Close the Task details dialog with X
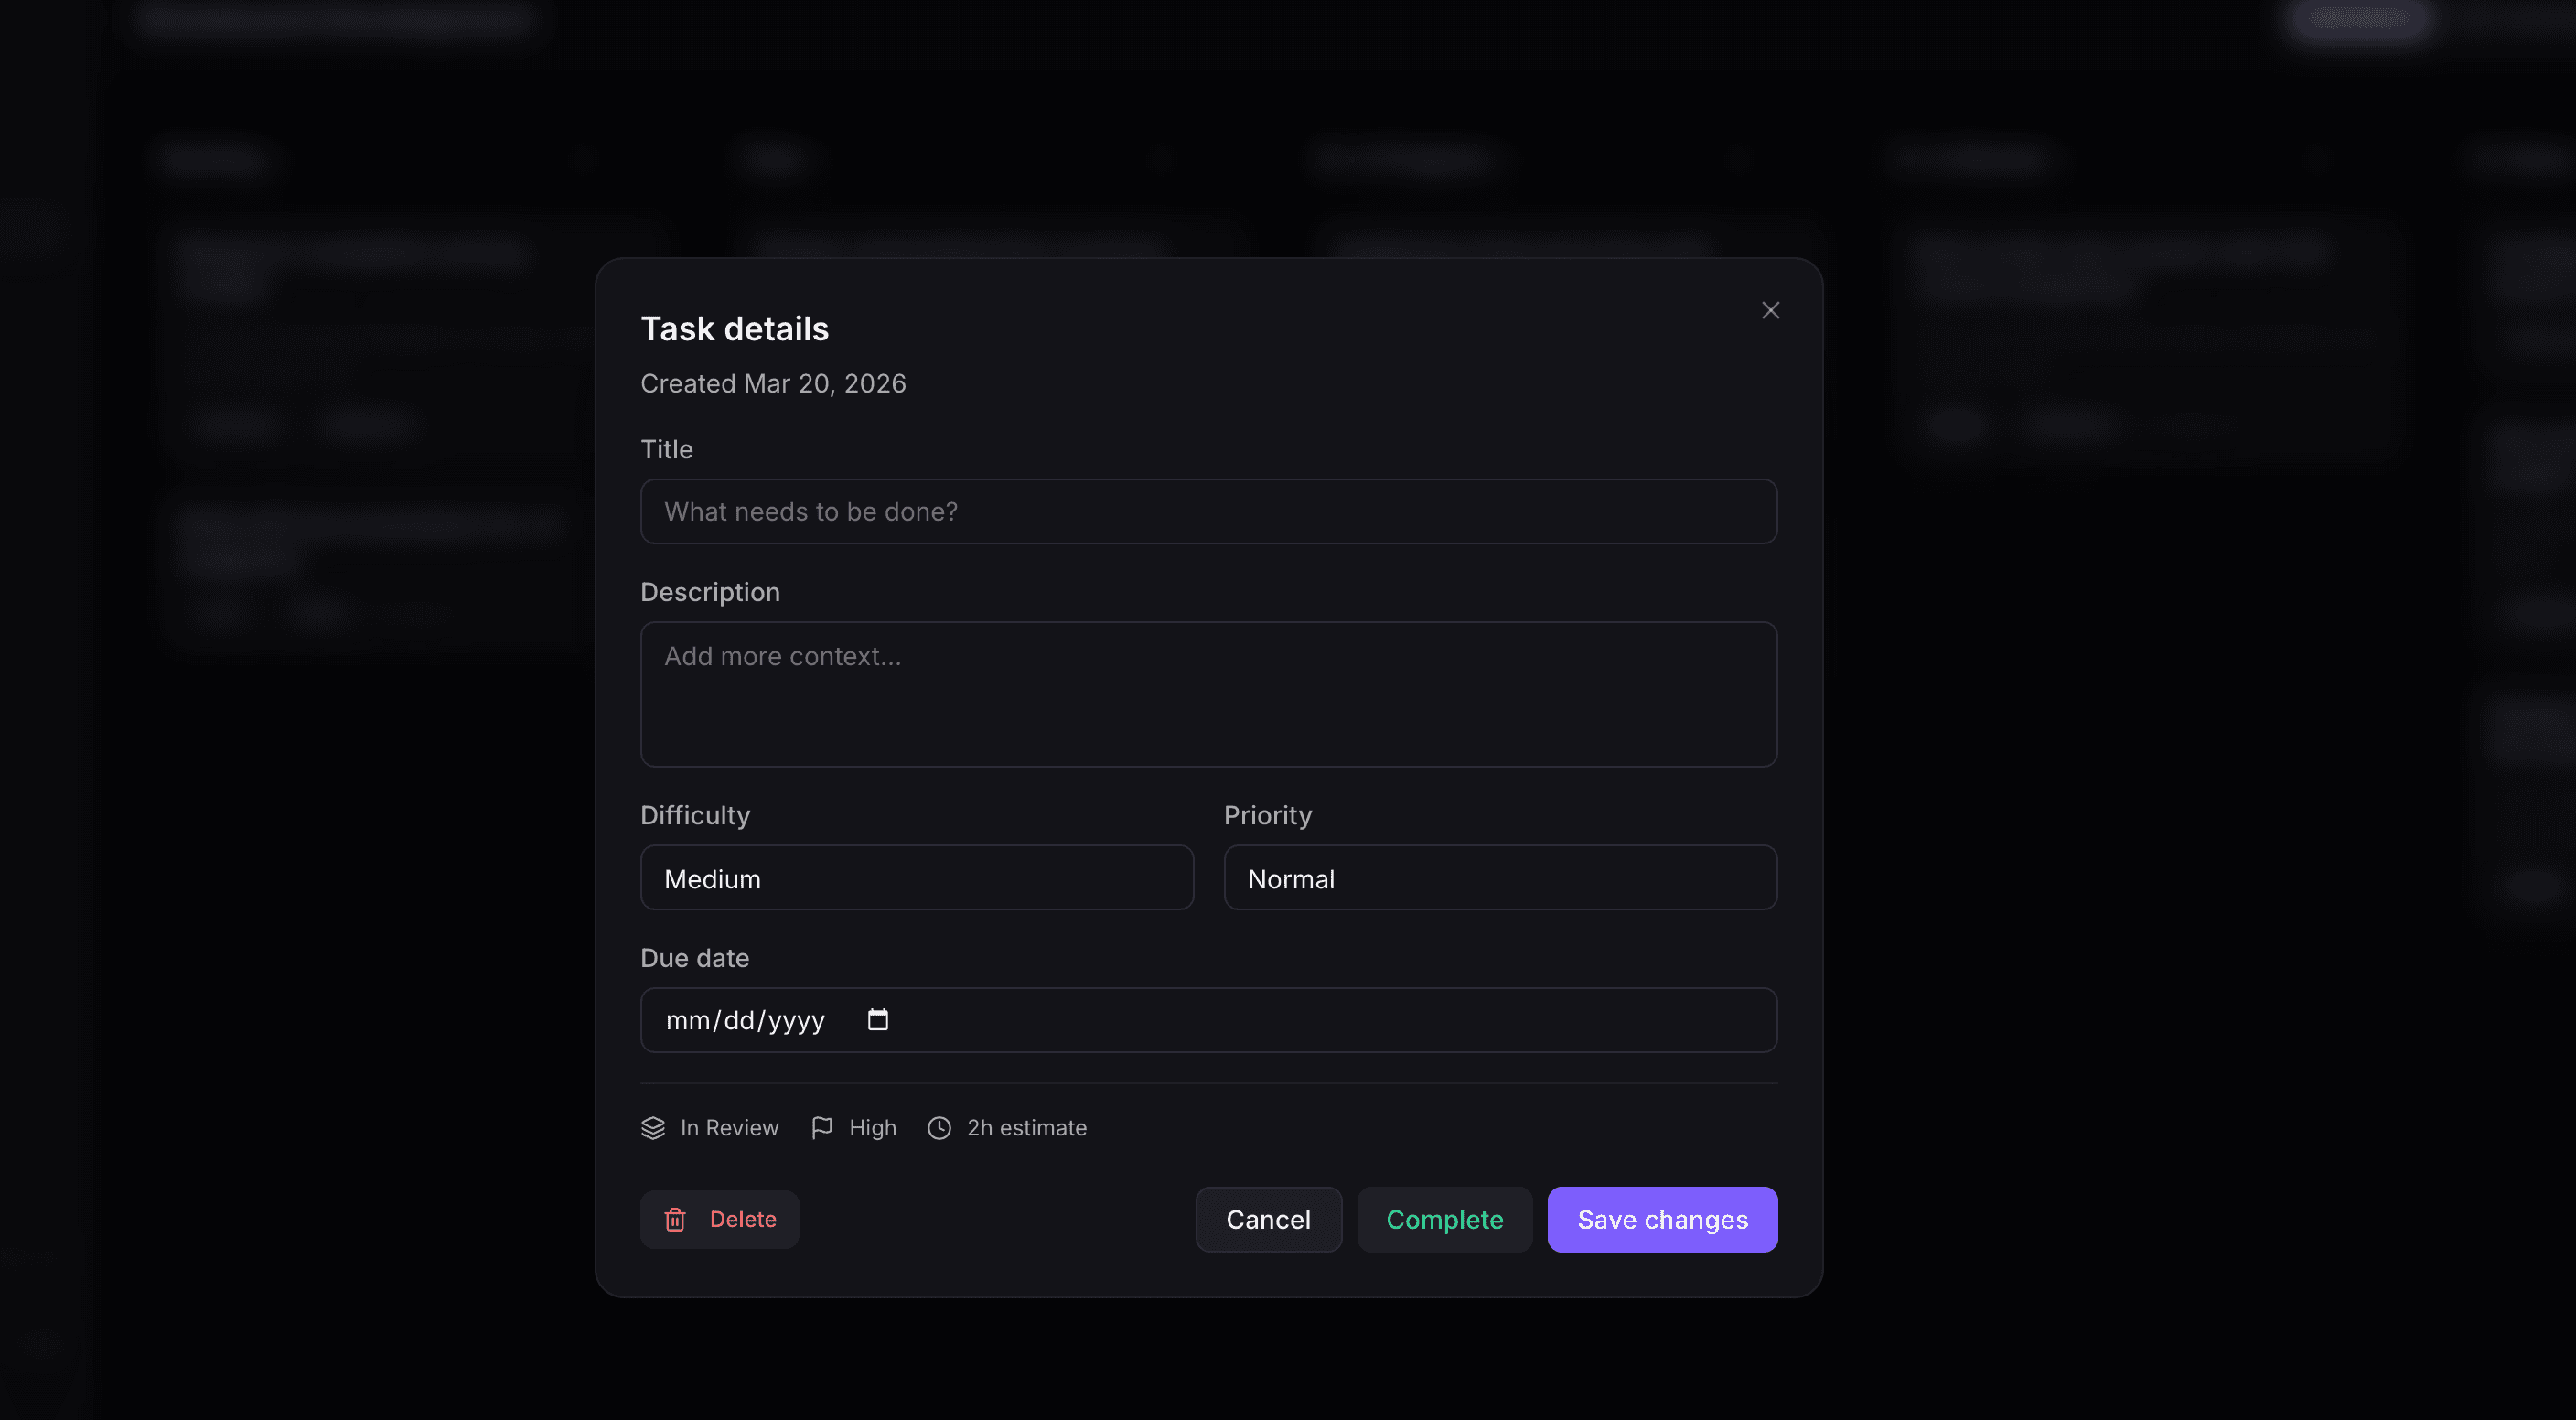This screenshot has height=1420, width=2576. point(1770,311)
